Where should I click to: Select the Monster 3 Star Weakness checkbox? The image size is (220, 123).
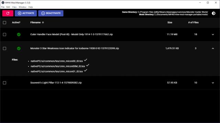4,49
